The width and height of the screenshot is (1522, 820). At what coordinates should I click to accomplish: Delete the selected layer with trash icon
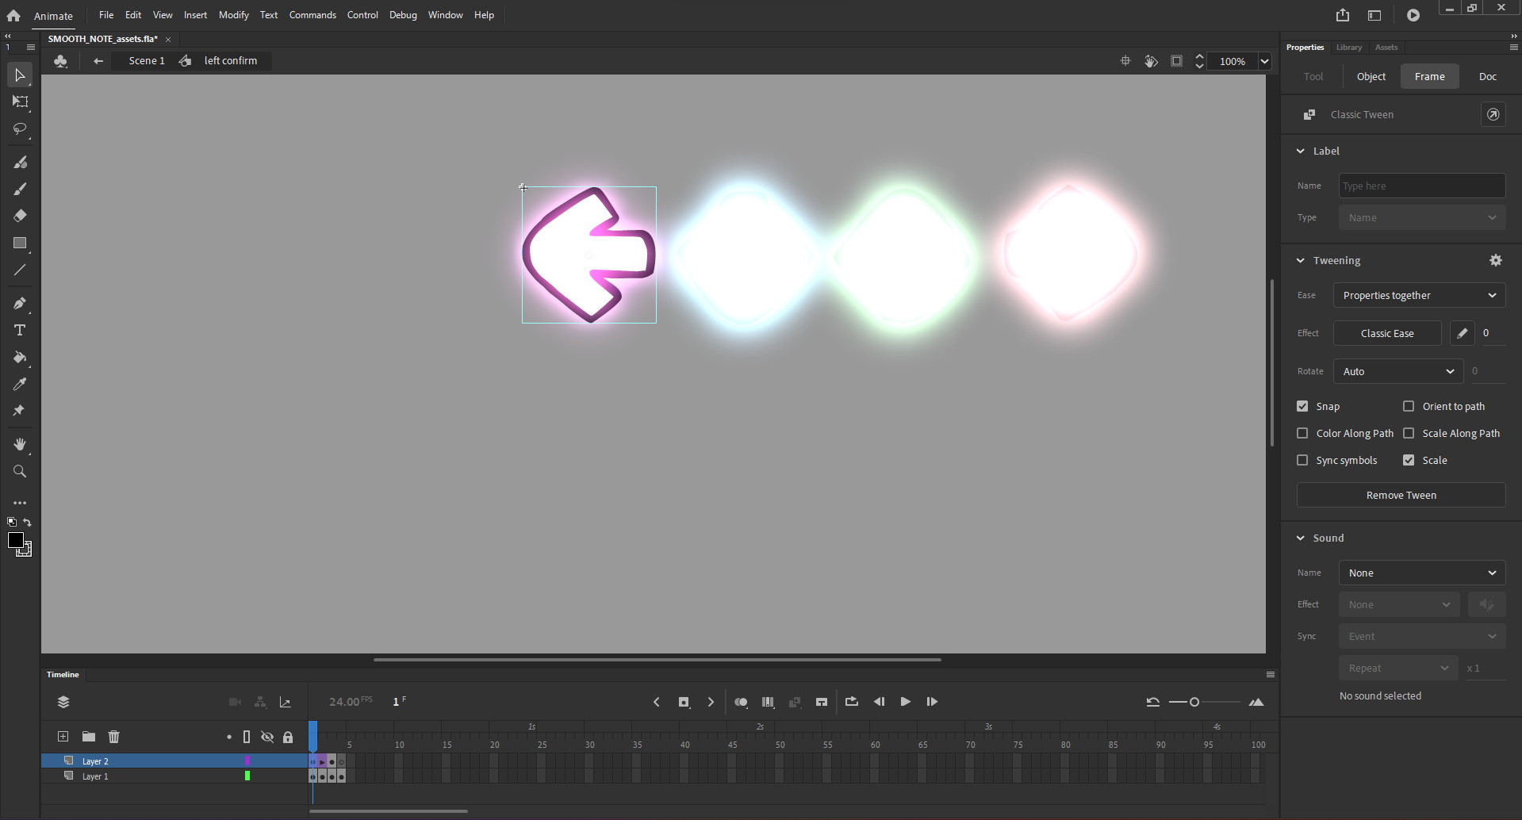tap(113, 736)
